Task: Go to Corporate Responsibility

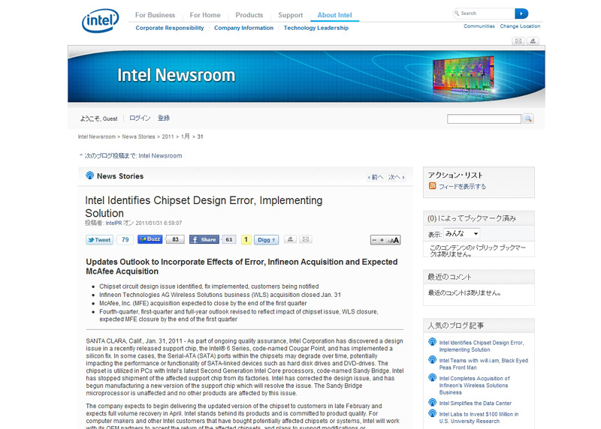Action: pyautogui.click(x=170, y=28)
